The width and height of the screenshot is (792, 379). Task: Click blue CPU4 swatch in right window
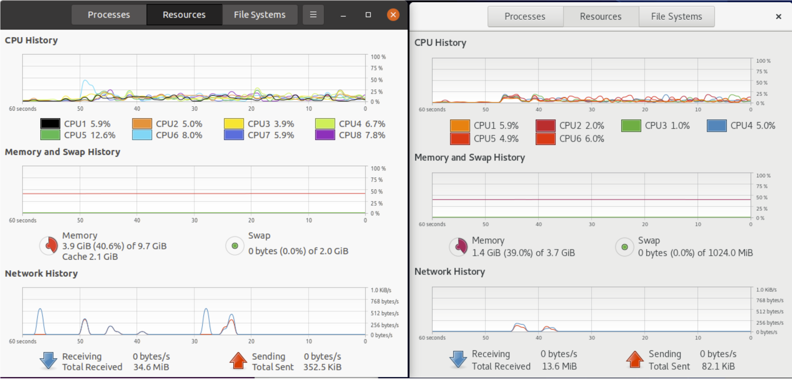point(717,126)
